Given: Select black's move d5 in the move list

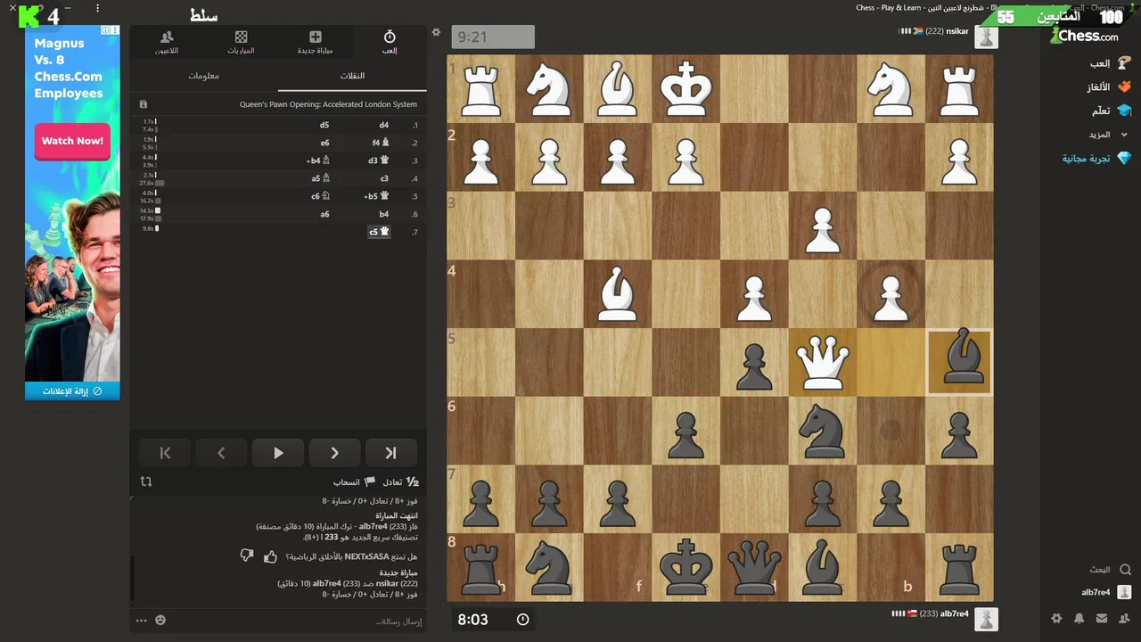Looking at the screenshot, I should tap(324, 126).
